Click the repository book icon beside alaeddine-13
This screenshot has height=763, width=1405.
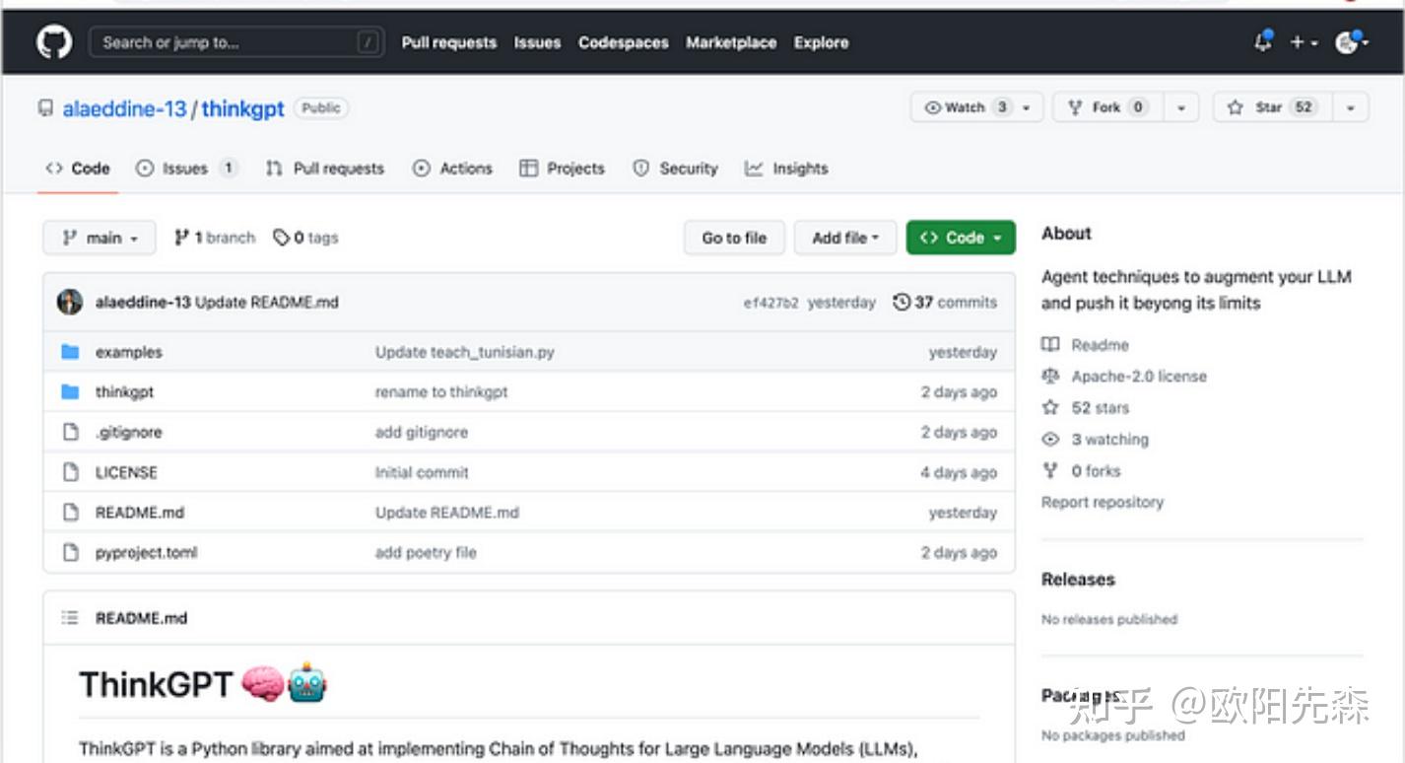45,108
